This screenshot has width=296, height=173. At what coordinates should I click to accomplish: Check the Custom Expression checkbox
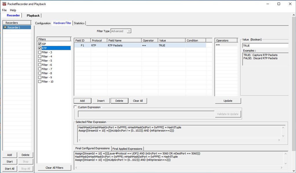75,107
